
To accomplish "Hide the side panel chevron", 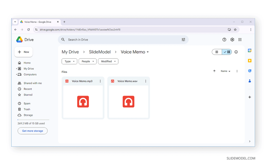I will [249, 141].
